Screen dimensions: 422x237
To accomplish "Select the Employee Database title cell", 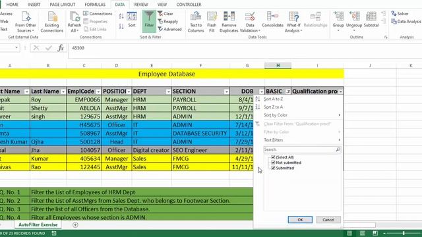I will pyautogui.click(x=167, y=74).
